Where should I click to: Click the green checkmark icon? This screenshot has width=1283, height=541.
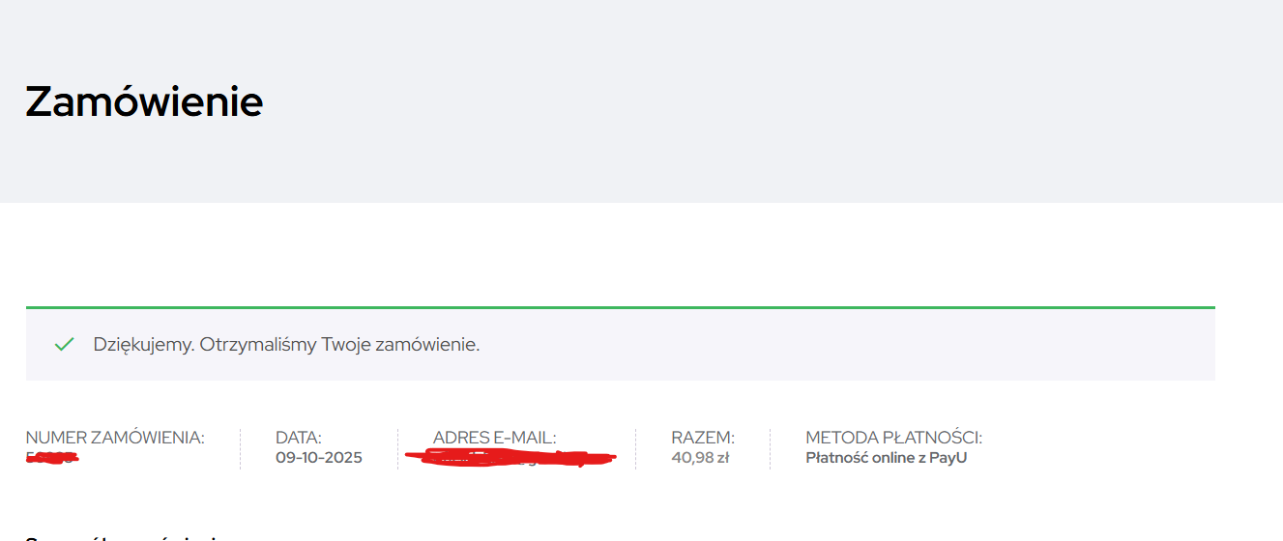[65, 344]
